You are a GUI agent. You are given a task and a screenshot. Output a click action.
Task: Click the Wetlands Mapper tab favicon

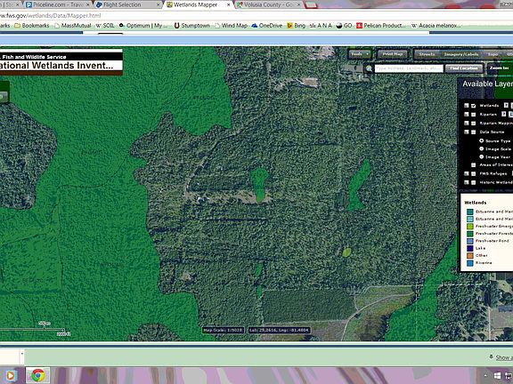[x=169, y=4]
